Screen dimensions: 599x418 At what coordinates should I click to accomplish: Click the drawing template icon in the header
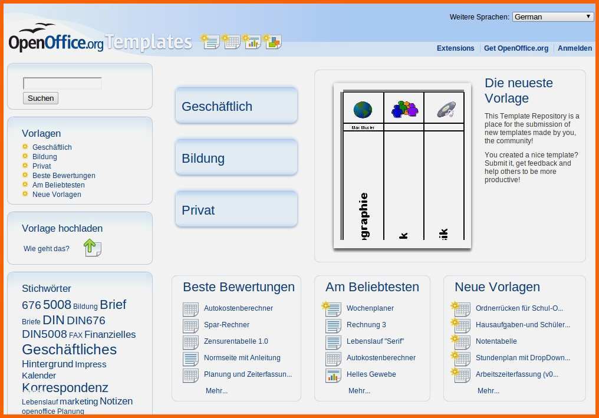272,42
